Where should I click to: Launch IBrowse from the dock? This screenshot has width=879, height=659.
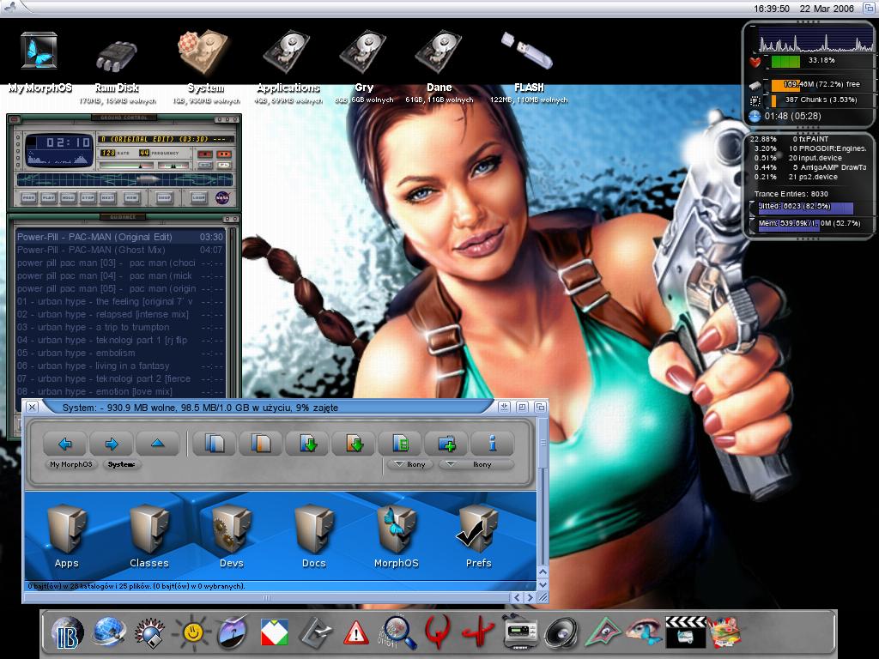click(68, 634)
